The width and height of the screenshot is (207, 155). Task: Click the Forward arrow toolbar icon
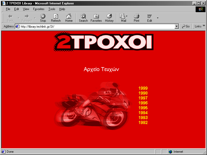pyautogui.click(x=27, y=16)
